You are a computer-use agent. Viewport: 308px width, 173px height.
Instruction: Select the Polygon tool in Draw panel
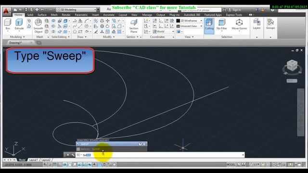point(75,31)
